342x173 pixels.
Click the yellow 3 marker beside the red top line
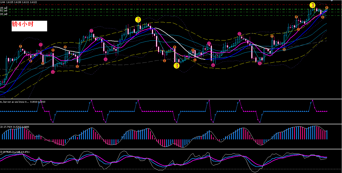click(313, 5)
